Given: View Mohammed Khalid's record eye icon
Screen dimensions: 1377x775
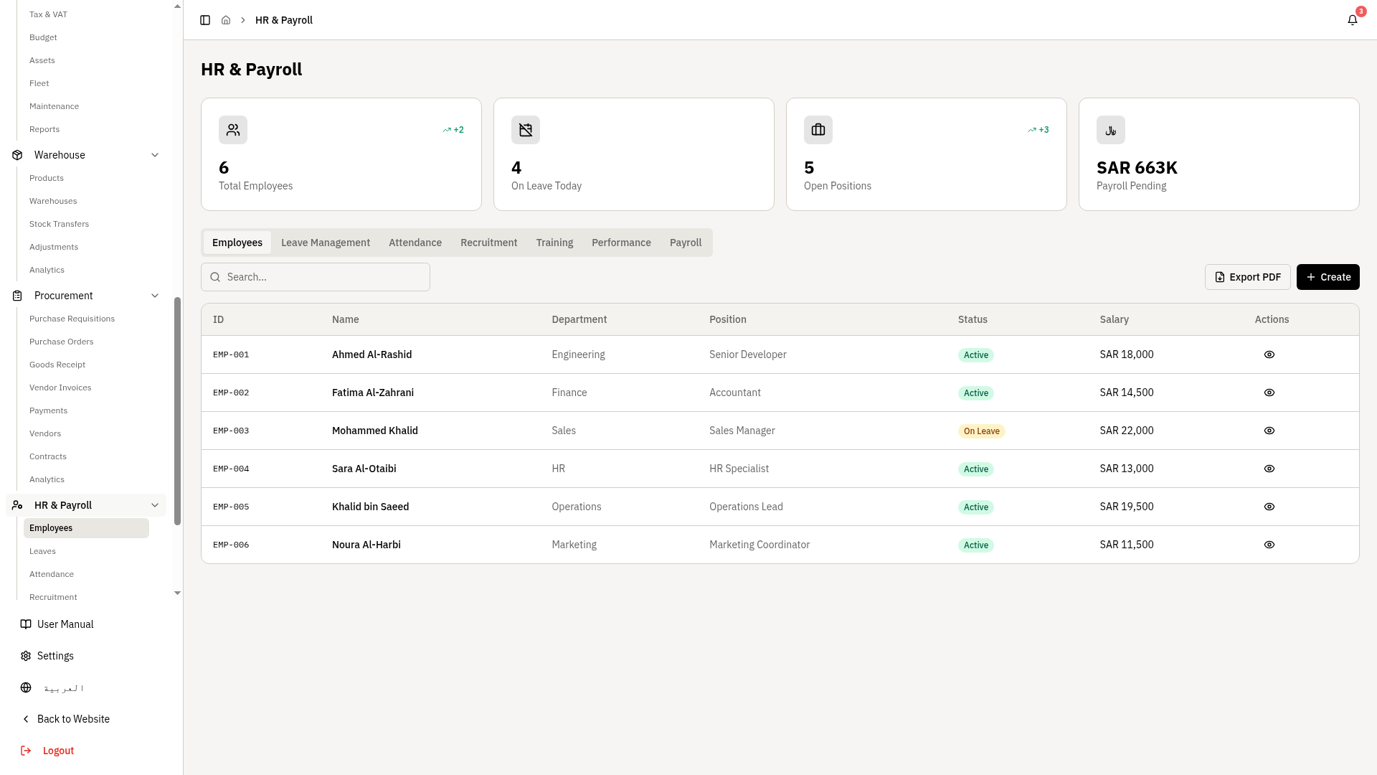Looking at the screenshot, I should coord(1269,431).
